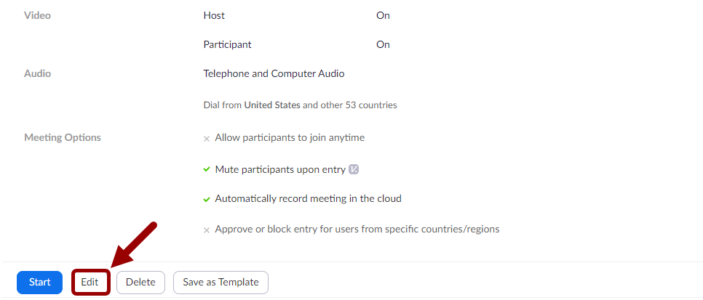Image resolution: width=703 pixels, height=300 pixels.
Task: Select 'Approve or block entry' option text
Action: tap(357, 229)
